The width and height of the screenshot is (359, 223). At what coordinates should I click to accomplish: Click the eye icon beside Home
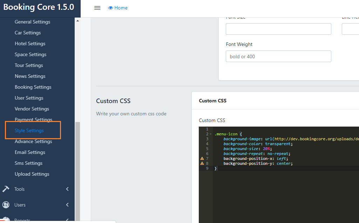tap(110, 8)
